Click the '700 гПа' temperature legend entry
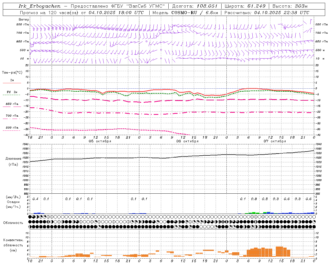Screen dimensions: 329x263 [12, 116]
